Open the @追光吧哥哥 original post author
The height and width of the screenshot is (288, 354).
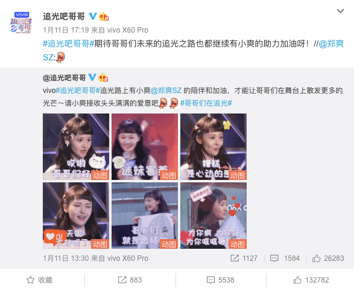tap(65, 78)
